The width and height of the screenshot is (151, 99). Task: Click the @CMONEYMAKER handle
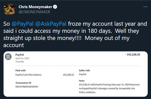[34, 12]
